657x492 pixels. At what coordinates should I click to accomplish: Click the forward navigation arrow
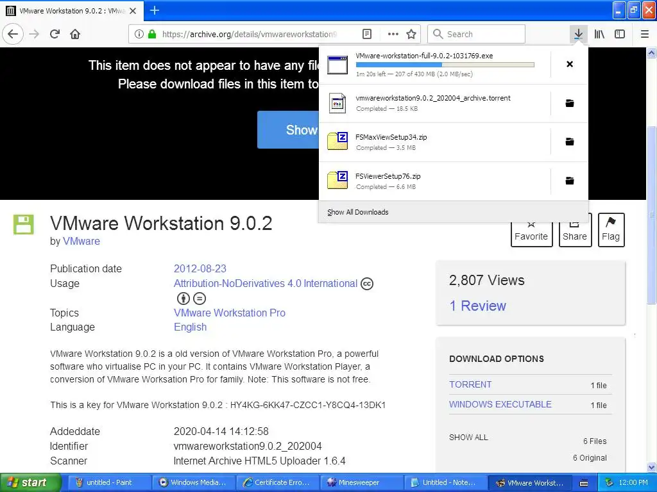point(35,34)
